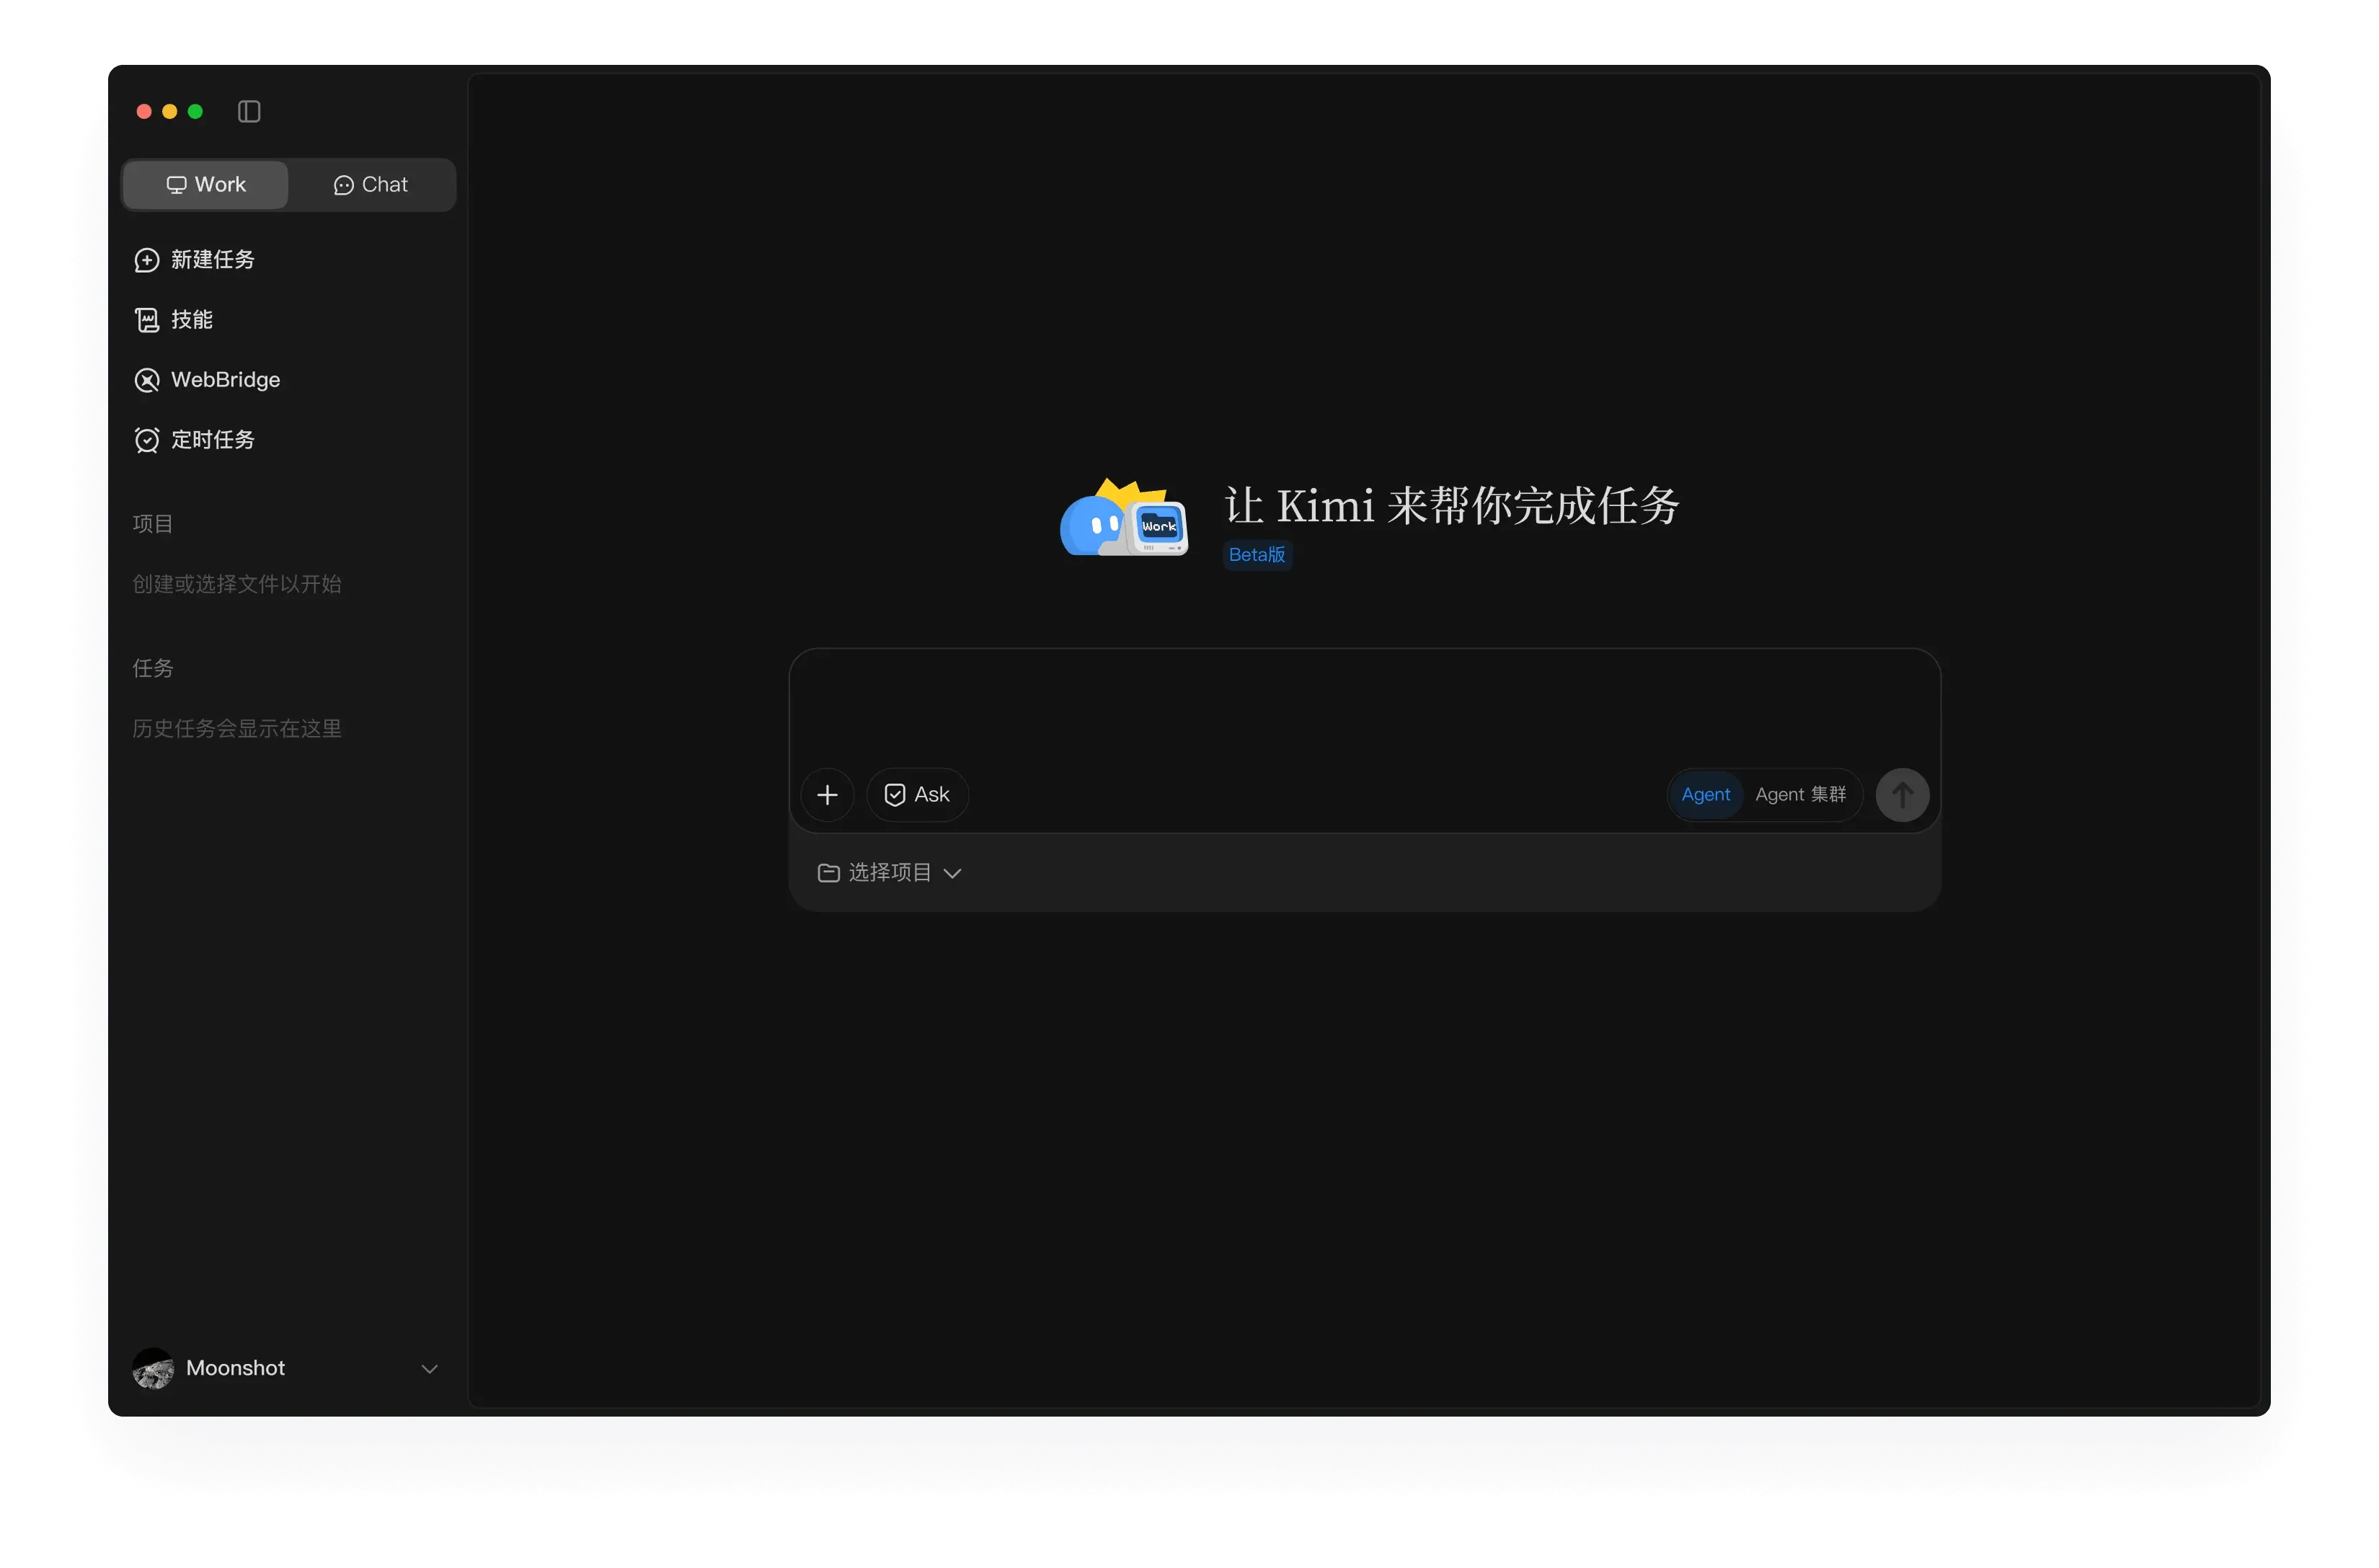Click 创建或选择文件以开始 hint text
This screenshot has height=1568, width=2379.
pos(237,584)
